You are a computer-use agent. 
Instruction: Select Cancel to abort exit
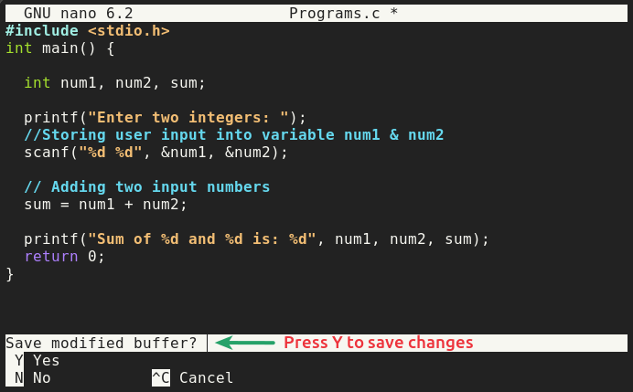[207, 378]
